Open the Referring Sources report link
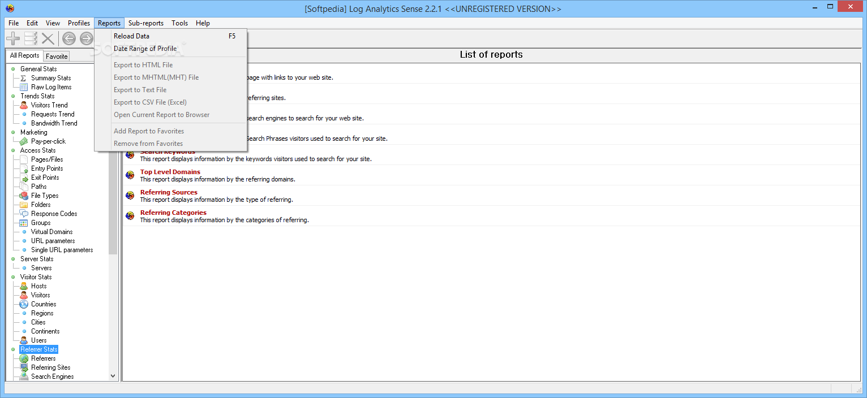This screenshot has width=867, height=398. coord(169,192)
